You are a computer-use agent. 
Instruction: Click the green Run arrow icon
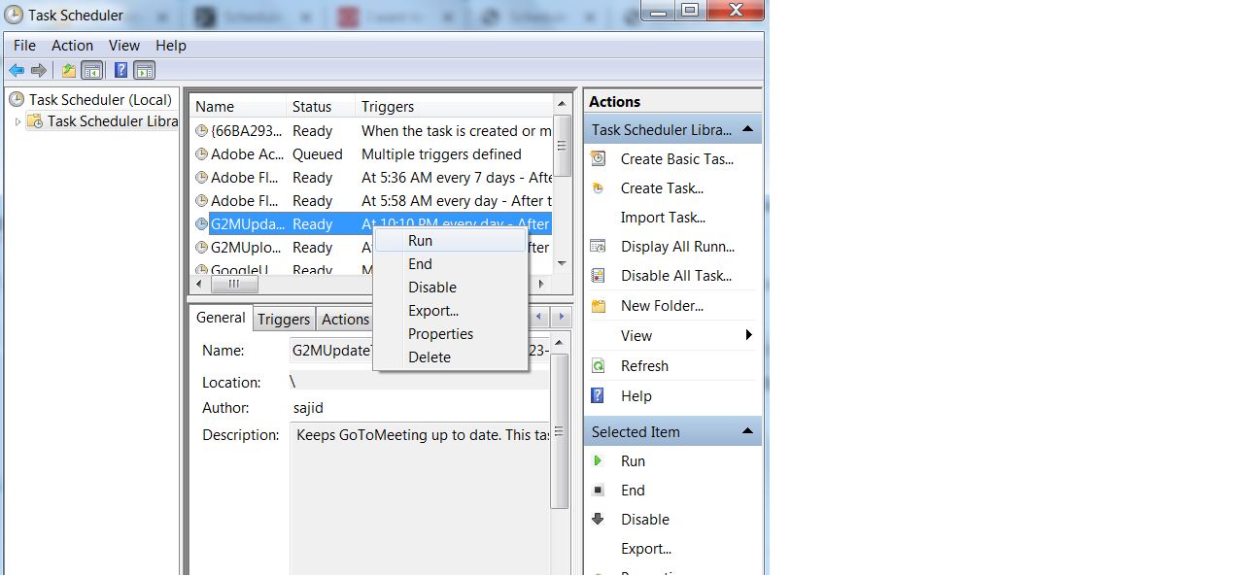pos(599,461)
